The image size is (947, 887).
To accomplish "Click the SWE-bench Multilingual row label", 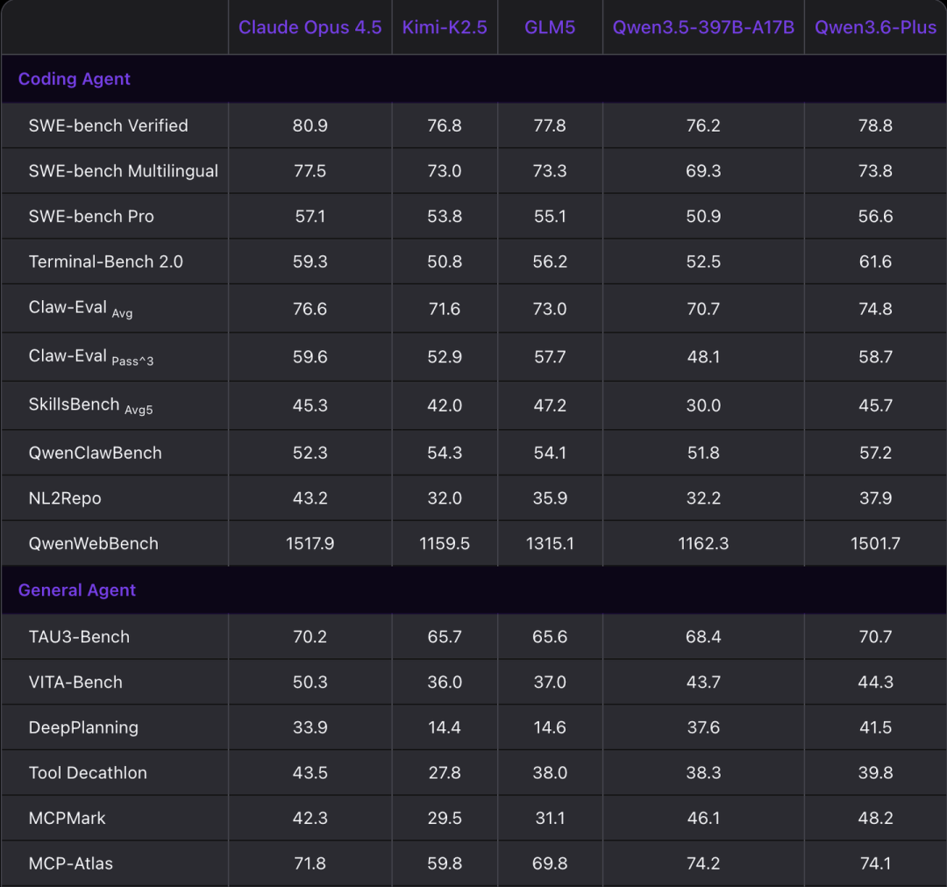I will [124, 171].
